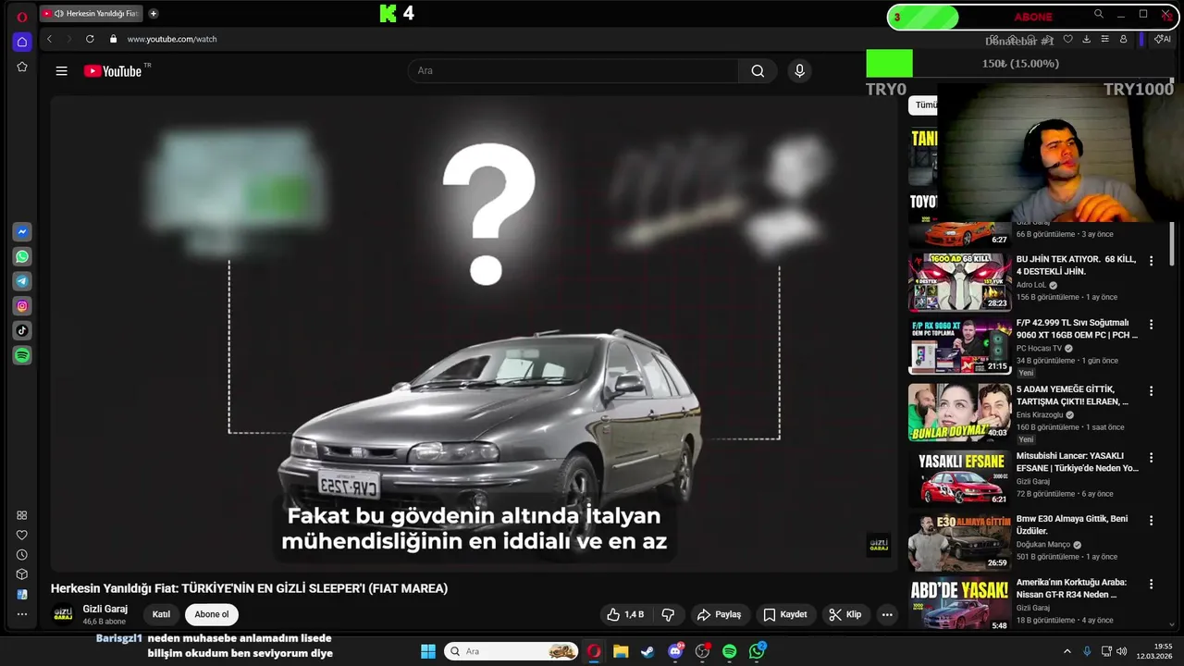Start voice search with microphone icon

800,71
